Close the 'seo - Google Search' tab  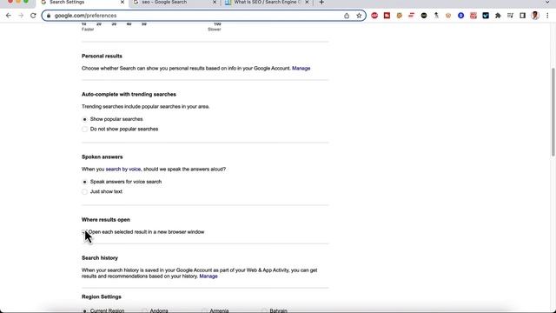(x=215, y=2)
